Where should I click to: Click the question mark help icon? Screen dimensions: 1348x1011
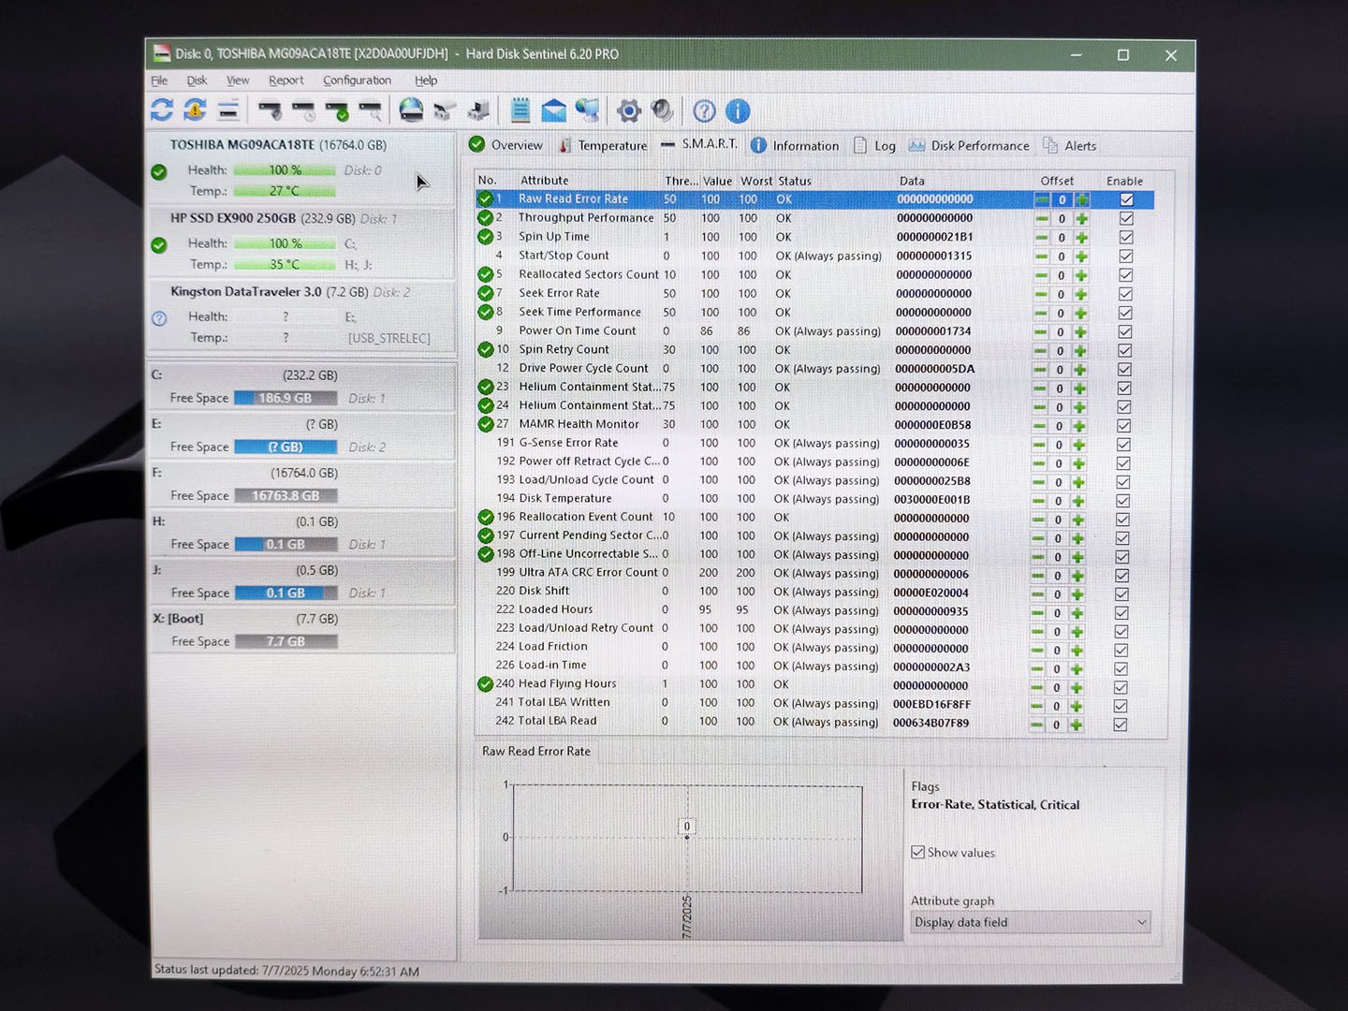tap(704, 111)
